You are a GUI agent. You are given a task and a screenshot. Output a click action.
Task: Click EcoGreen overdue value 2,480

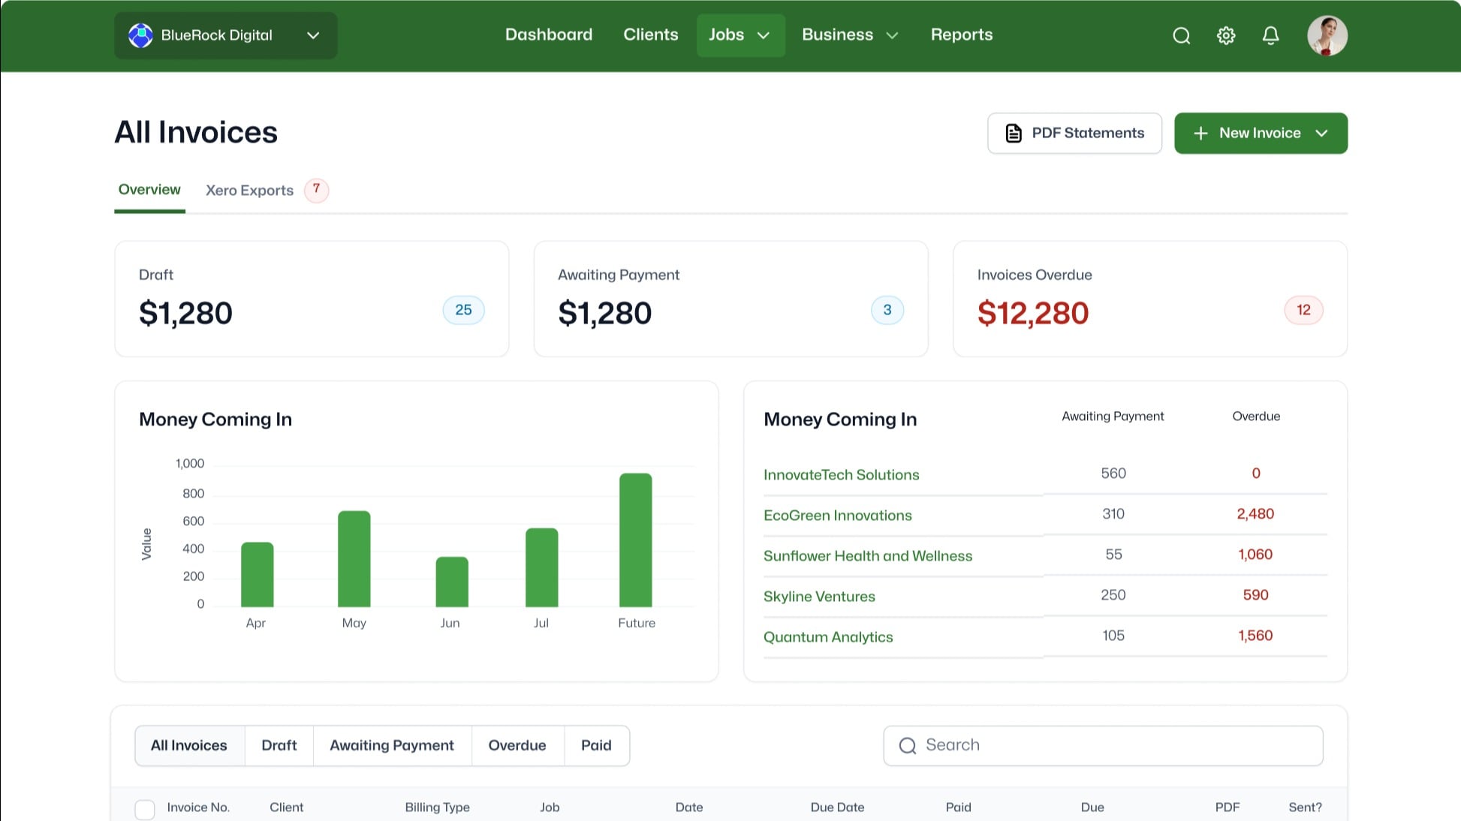click(1255, 514)
